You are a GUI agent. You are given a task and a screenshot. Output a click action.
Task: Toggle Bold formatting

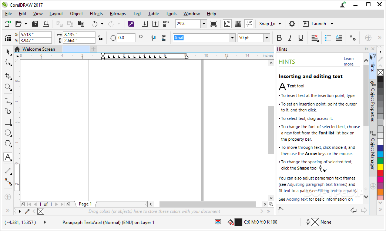[279, 38]
